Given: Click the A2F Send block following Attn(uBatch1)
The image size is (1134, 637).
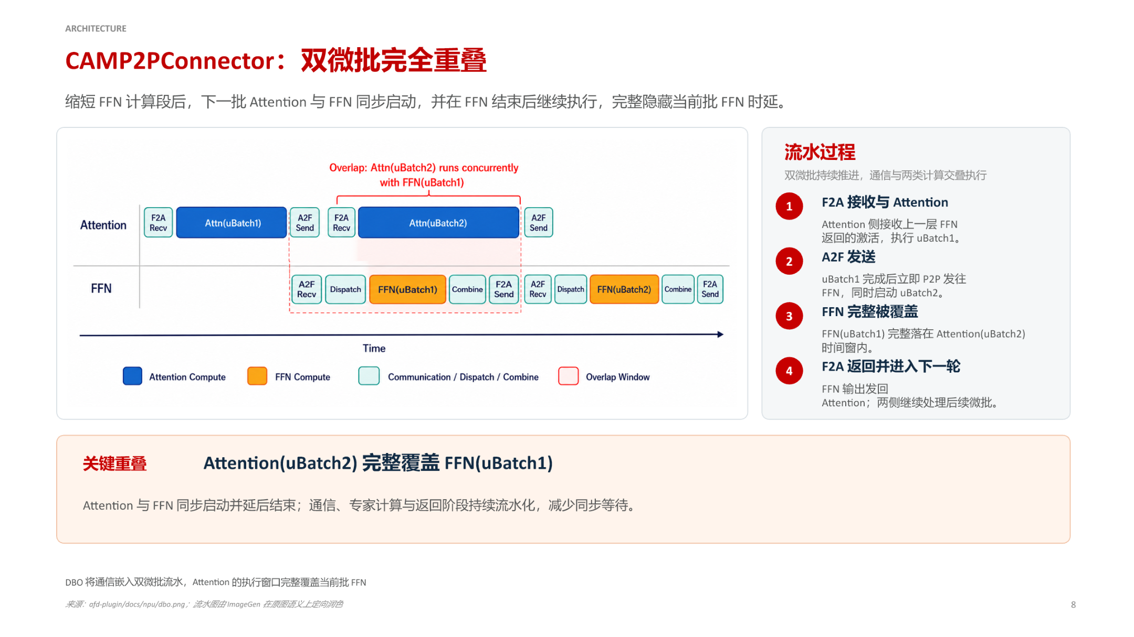Looking at the screenshot, I should coord(305,223).
